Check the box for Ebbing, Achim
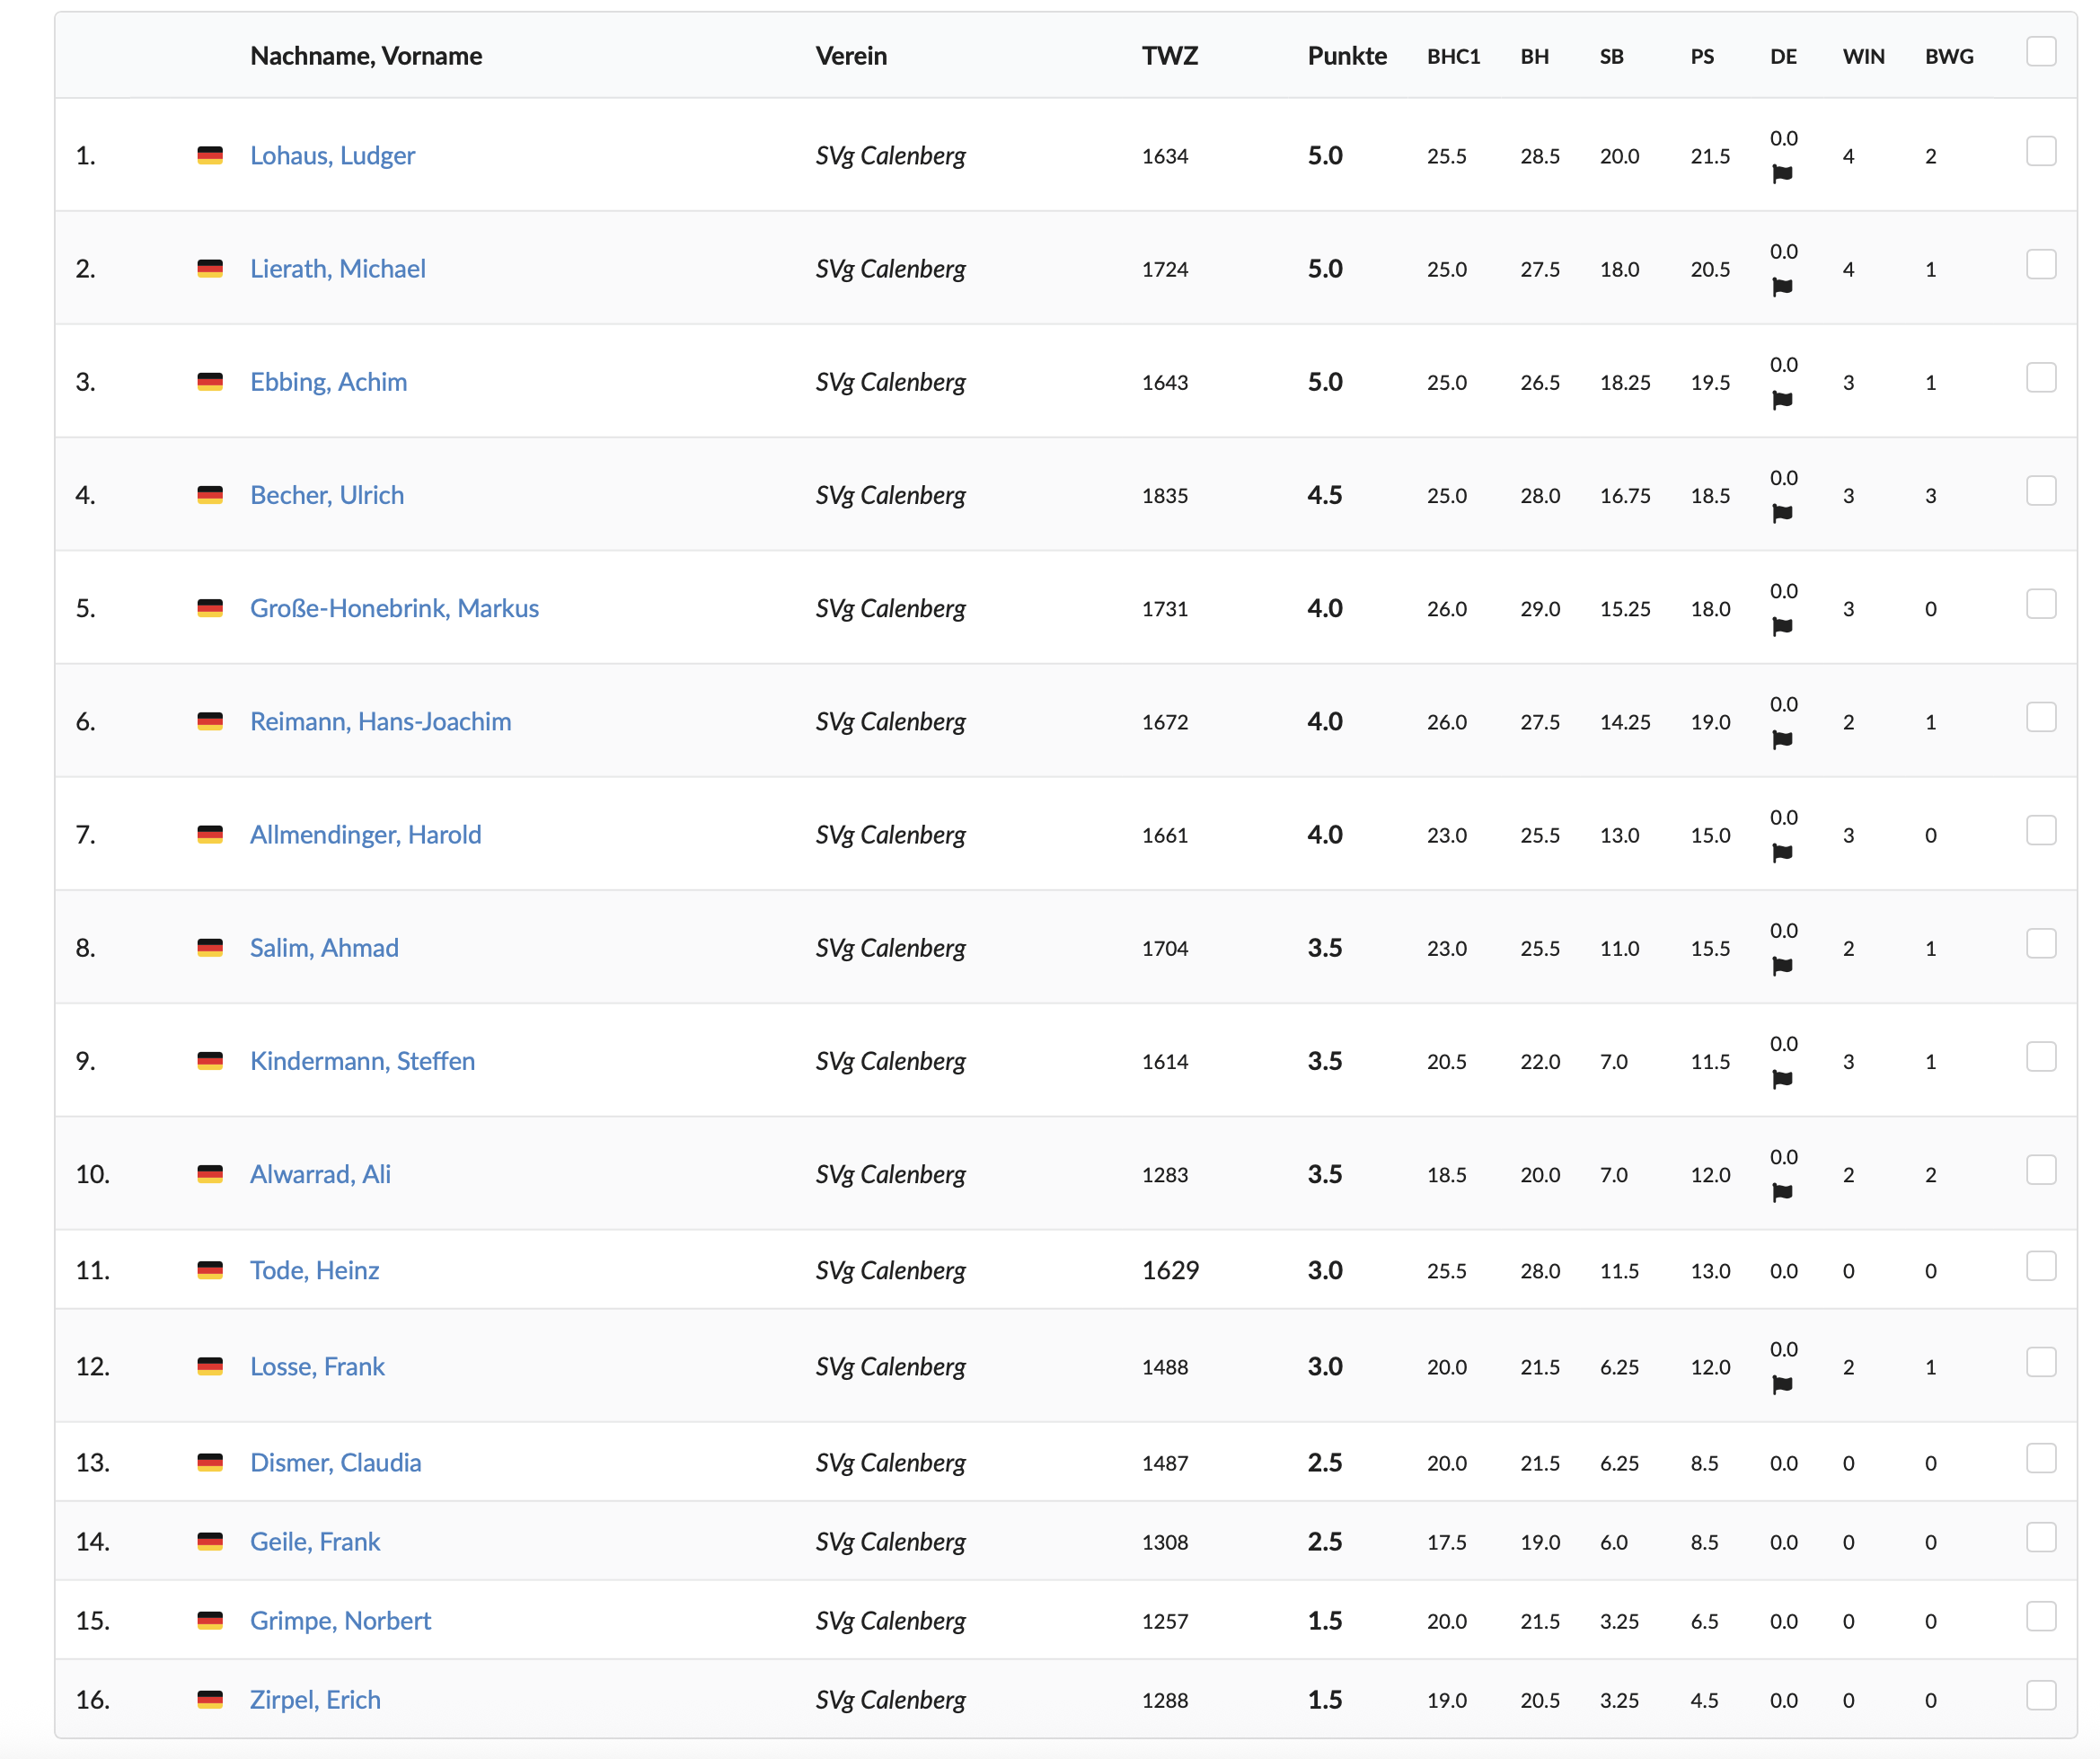Image resolution: width=2100 pixels, height=1759 pixels. pos(2041,378)
